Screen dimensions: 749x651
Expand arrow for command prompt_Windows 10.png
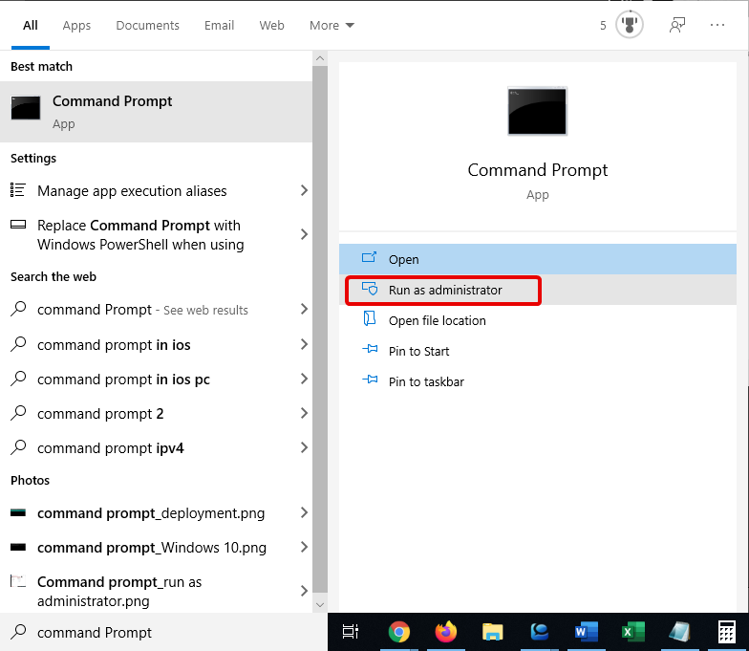coord(304,547)
